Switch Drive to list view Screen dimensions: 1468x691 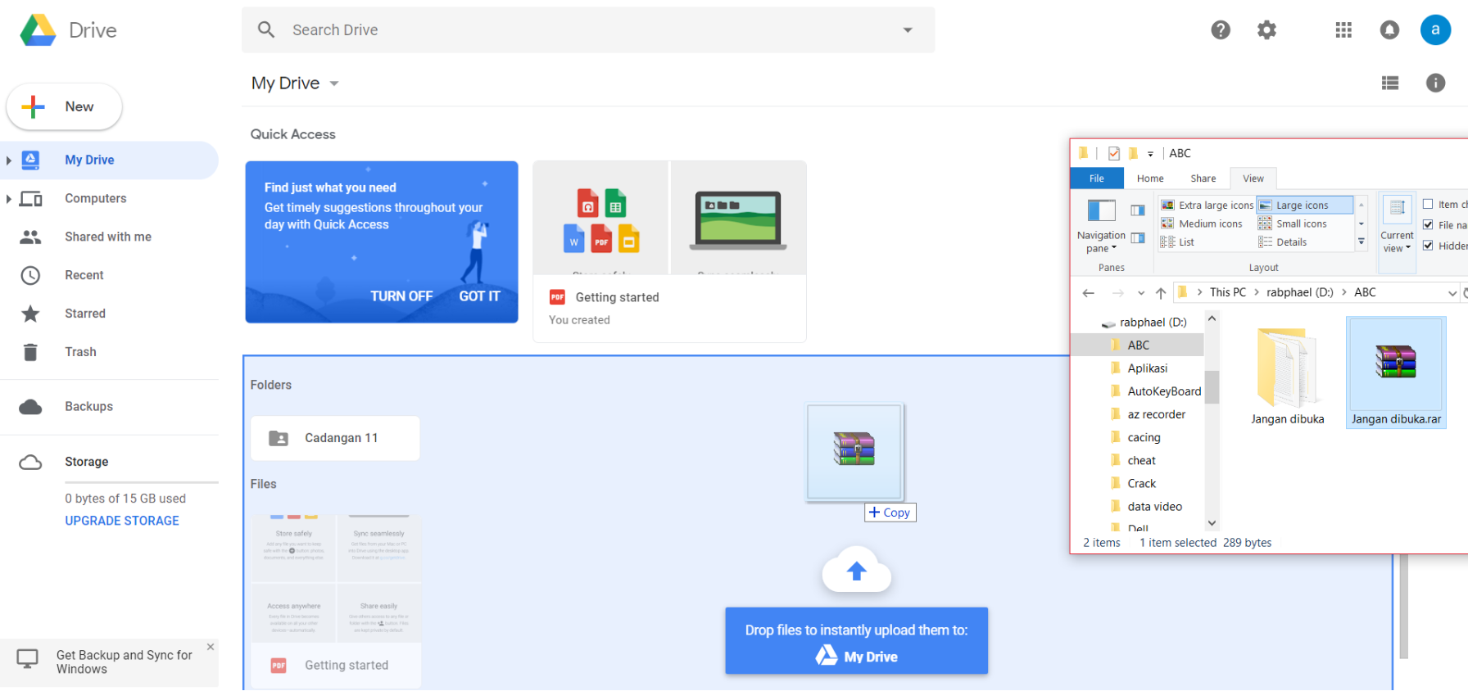point(1390,83)
